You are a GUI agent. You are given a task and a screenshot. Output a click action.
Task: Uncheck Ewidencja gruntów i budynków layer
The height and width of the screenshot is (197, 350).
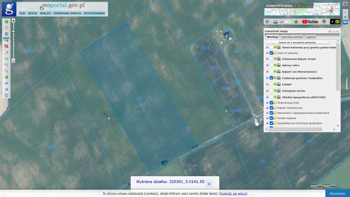click(271, 78)
